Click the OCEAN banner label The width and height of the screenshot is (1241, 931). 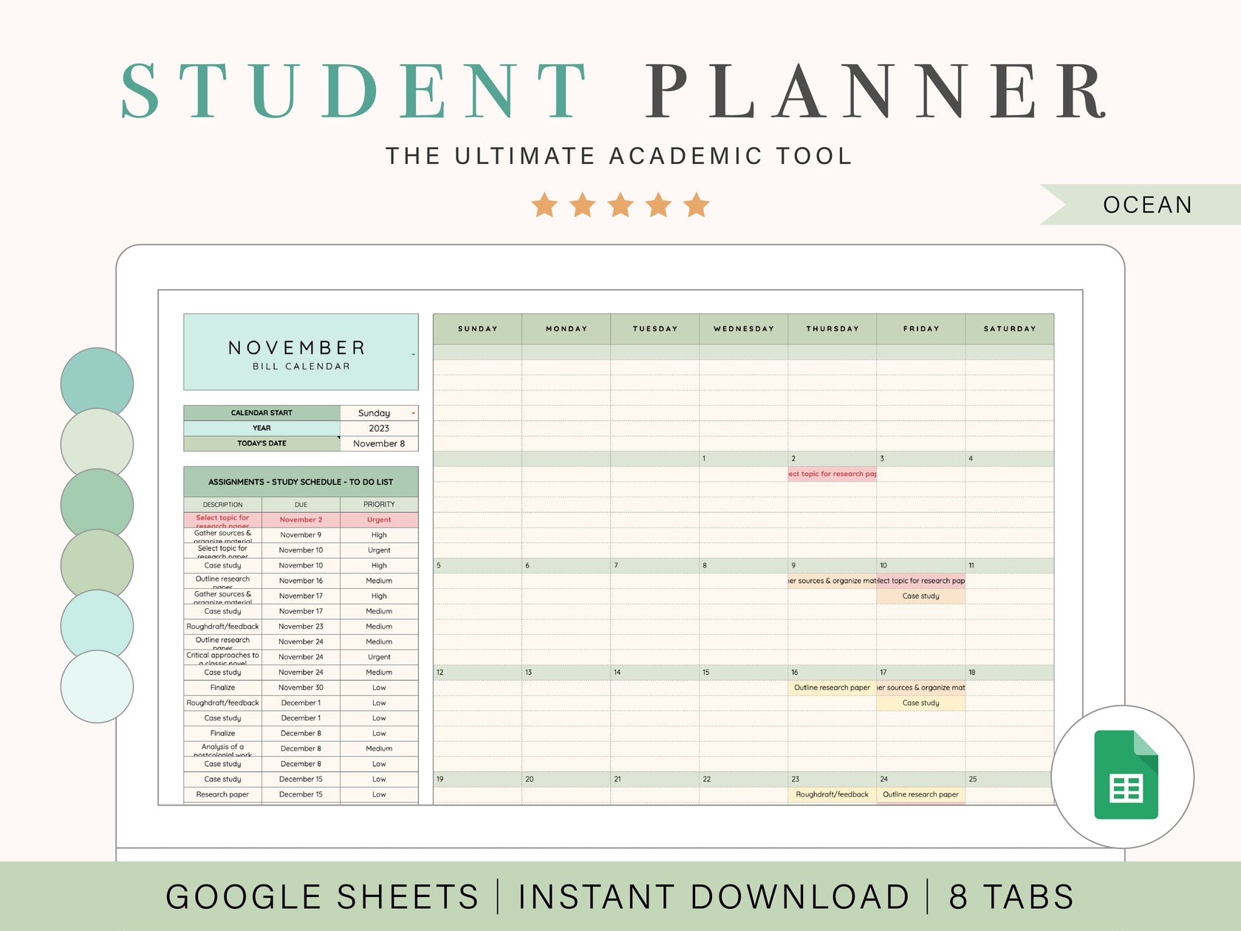pos(1147,205)
